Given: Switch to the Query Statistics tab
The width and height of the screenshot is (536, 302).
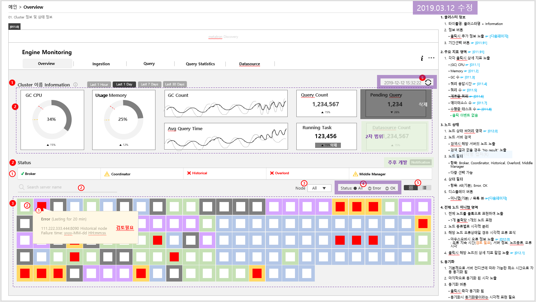Looking at the screenshot, I should click(200, 64).
